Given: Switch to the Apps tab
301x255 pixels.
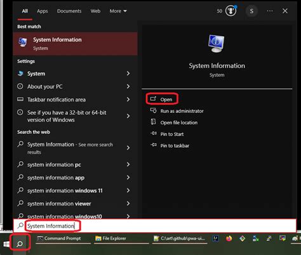Looking at the screenshot, I should click(43, 11).
